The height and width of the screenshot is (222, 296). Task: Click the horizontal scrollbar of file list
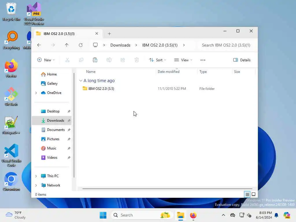tap(167, 188)
